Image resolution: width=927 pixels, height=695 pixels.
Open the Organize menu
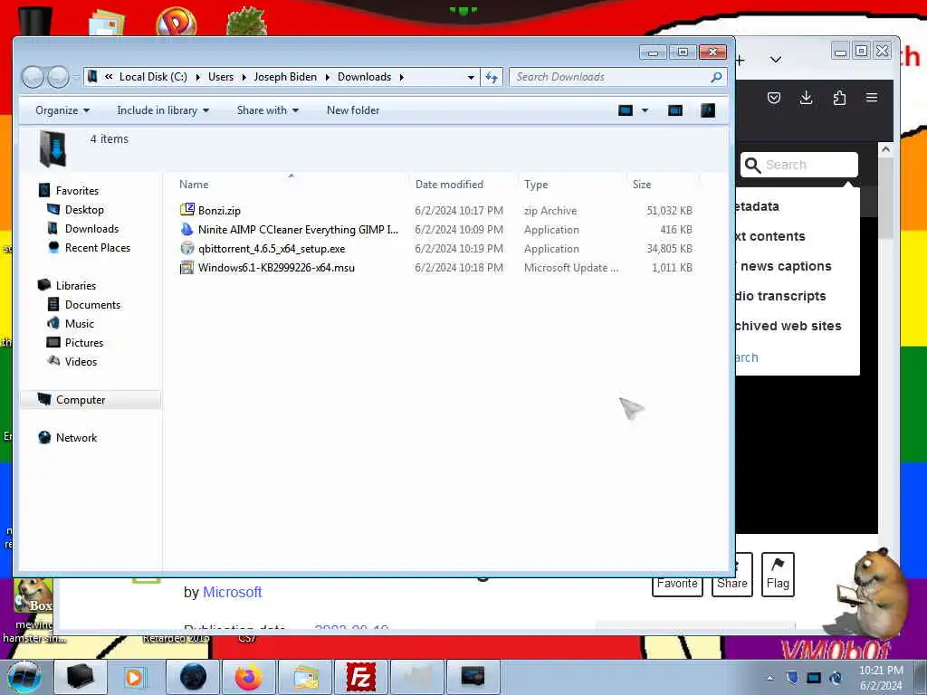(62, 110)
